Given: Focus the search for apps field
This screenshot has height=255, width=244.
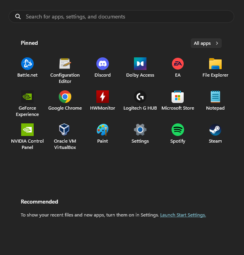Looking at the screenshot, I should click(x=121, y=17).
